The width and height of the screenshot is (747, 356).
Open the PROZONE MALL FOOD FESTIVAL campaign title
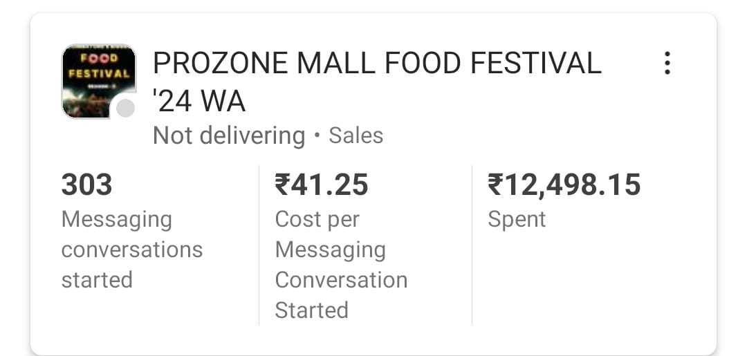point(377,64)
